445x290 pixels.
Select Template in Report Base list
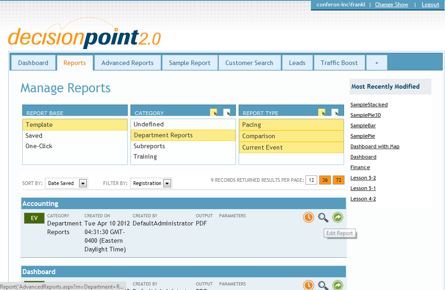tap(75, 125)
